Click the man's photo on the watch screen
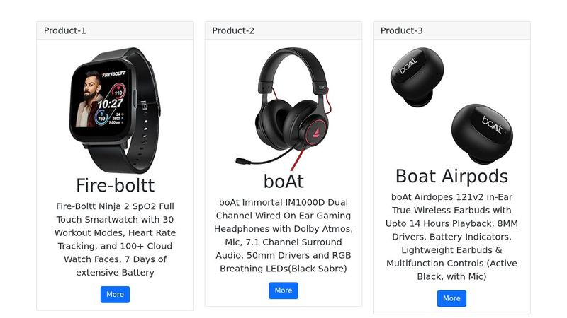 (89, 99)
